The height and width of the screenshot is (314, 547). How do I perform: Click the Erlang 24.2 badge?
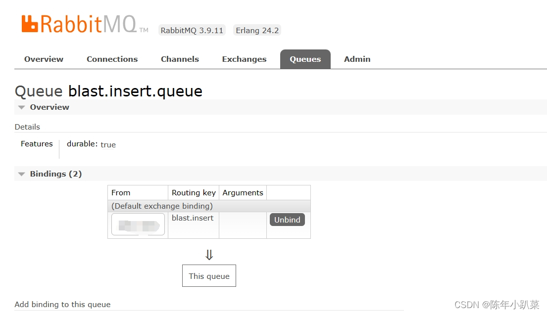pos(257,30)
